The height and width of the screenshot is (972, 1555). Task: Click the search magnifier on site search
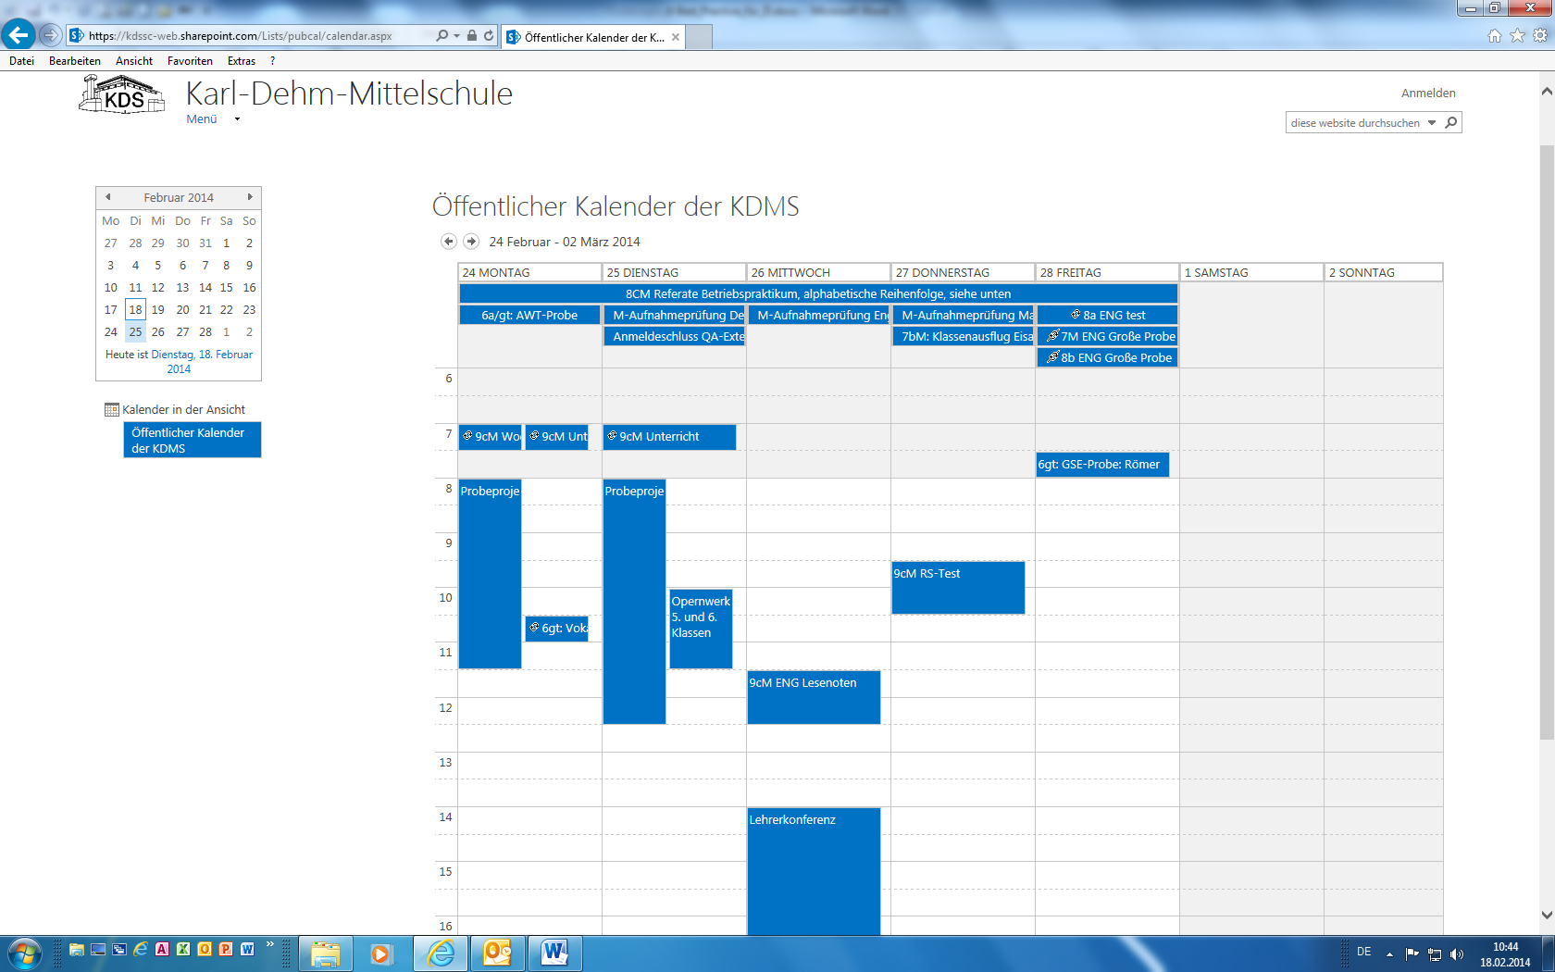[x=1451, y=122]
